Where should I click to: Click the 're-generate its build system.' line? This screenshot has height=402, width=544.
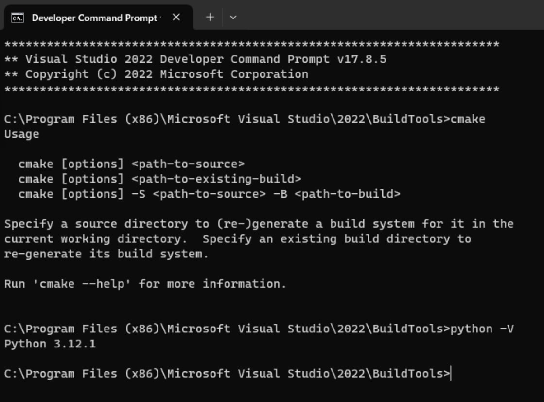coord(106,254)
